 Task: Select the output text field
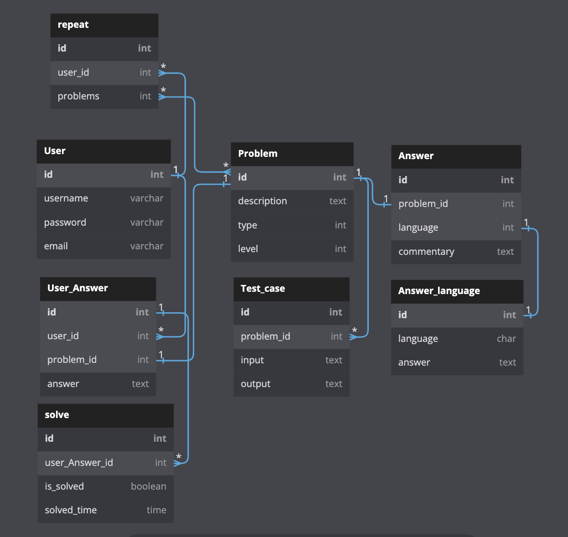(x=291, y=384)
